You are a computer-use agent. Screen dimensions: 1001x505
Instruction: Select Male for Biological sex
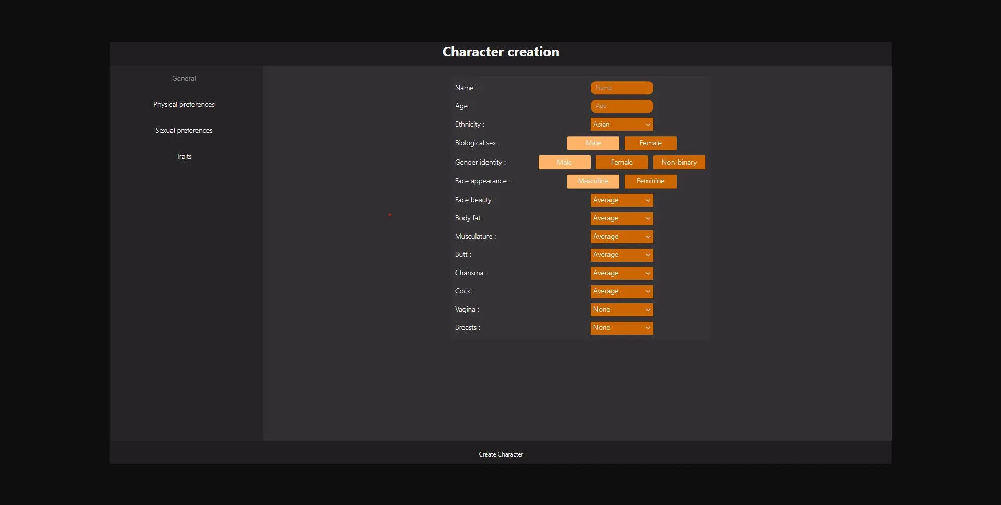point(593,143)
